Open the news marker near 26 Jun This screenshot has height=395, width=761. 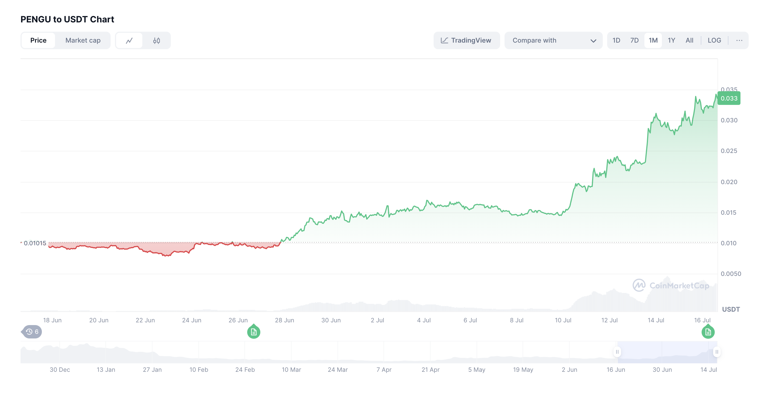pos(253,332)
